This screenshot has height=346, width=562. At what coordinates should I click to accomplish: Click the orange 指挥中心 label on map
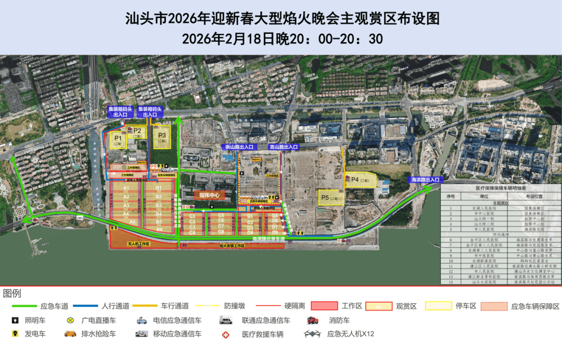[x=210, y=195]
